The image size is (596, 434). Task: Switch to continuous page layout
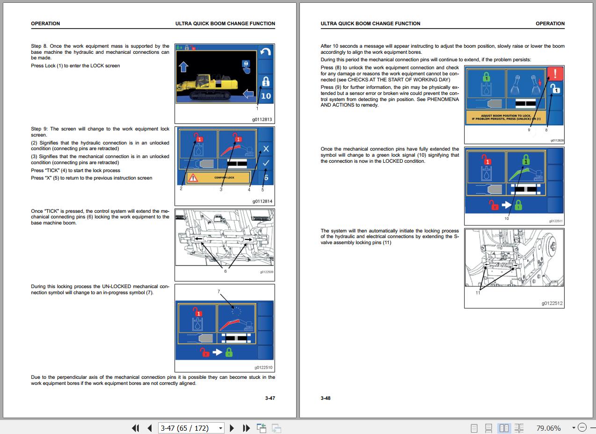[x=488, y=428]
